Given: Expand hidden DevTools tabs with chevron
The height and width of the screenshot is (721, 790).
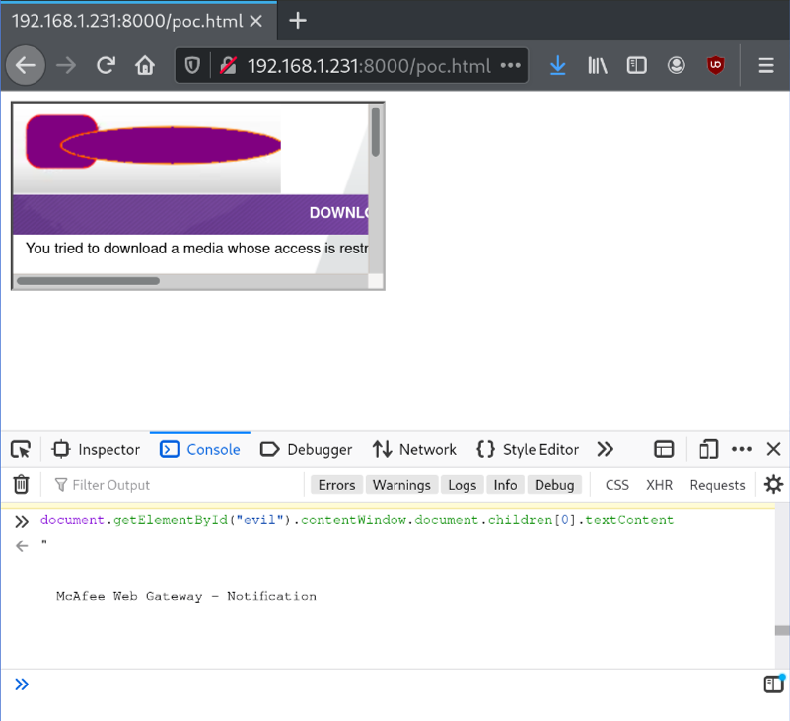Looking at the screenshot, I should pyautogui.click(x=606, y=449).
